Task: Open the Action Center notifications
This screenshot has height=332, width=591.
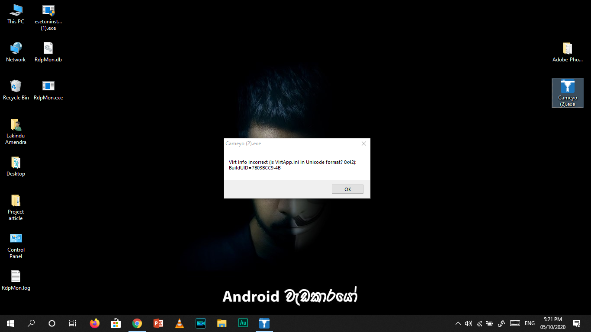Action: pyautogui.click(x=577, y=323)
